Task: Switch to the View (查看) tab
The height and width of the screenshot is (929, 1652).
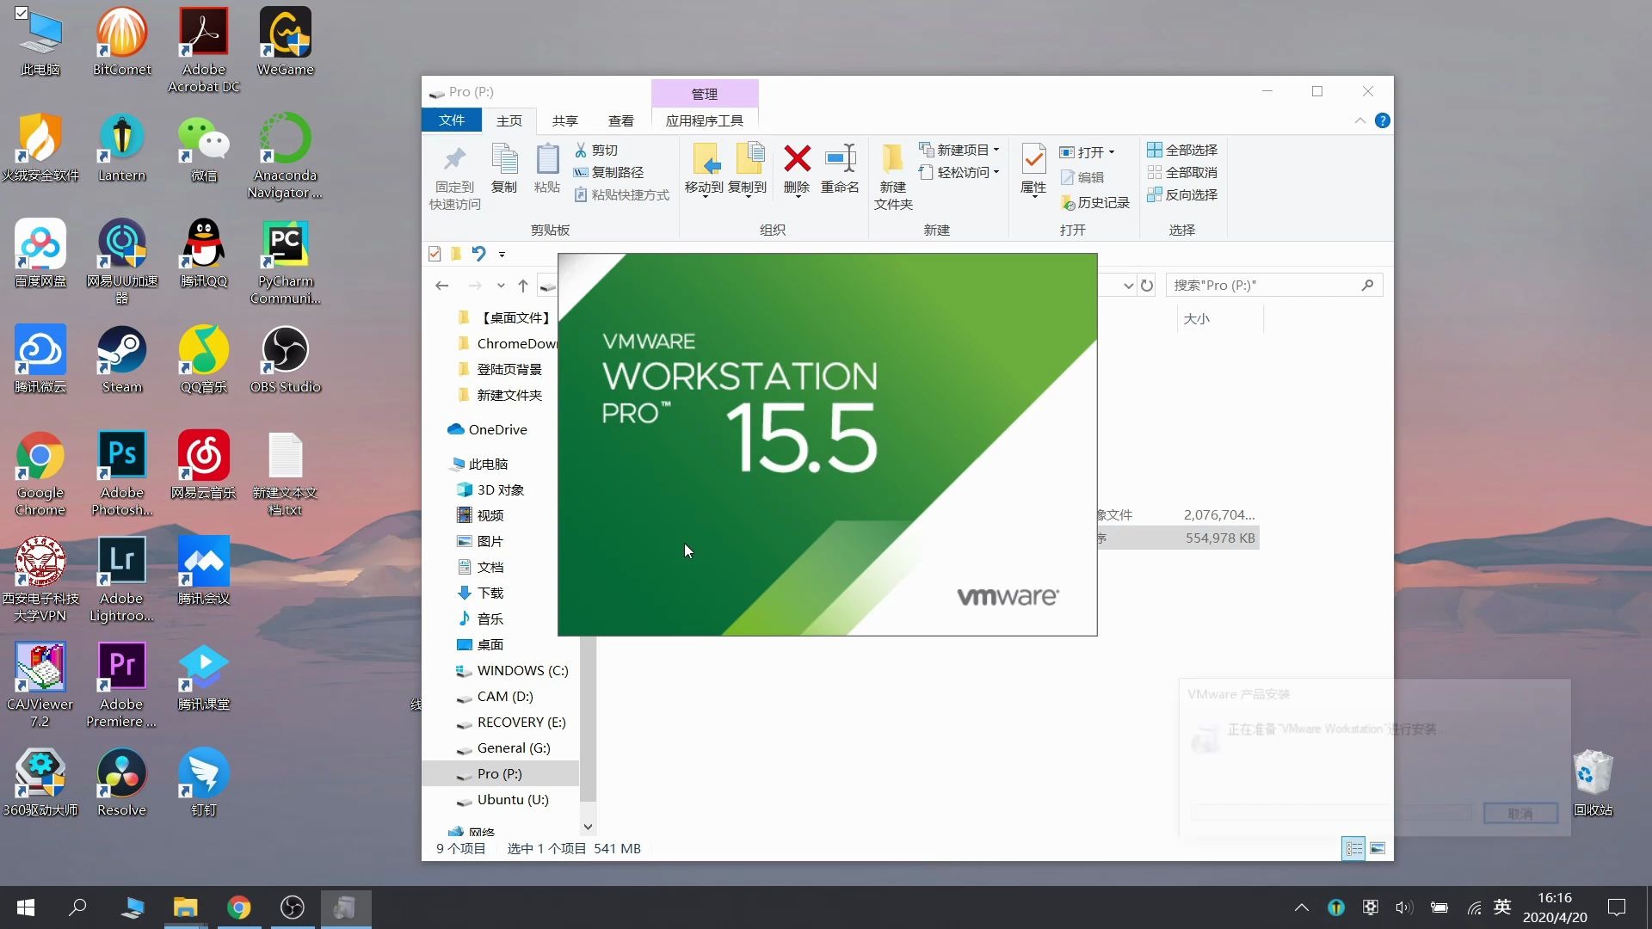Action: (x=620, y=120)
